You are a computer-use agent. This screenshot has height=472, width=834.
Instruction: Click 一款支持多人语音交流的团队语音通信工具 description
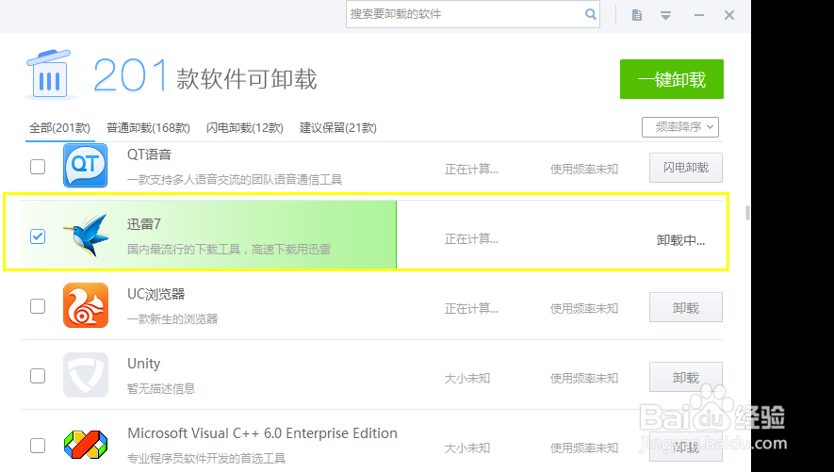pos(235,180)
